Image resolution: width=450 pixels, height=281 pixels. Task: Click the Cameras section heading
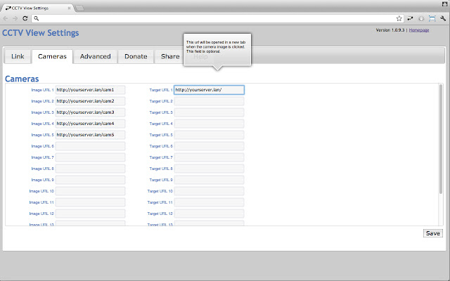point(22,79)
